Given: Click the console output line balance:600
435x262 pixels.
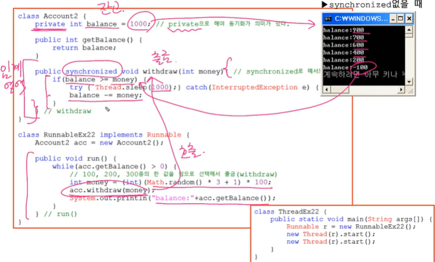Looking at the screenshot, I should pos(344,45).
